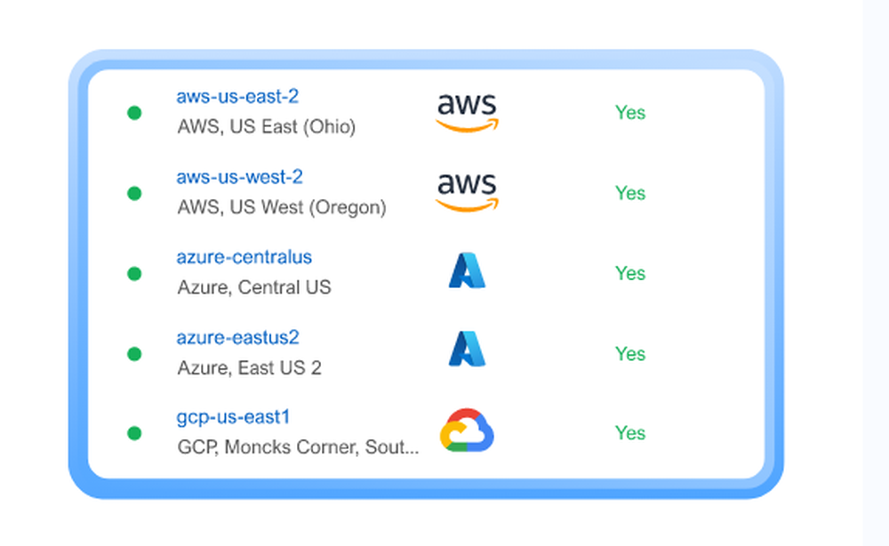Screen dimensions: 889x546
Task: Open the azure-centralus region link
Action: [244, 257]
